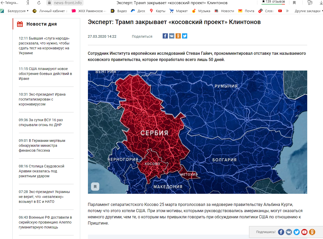Open YouTube icon in subscribe bar
This screenshot has width=323, height=239.
304,232
